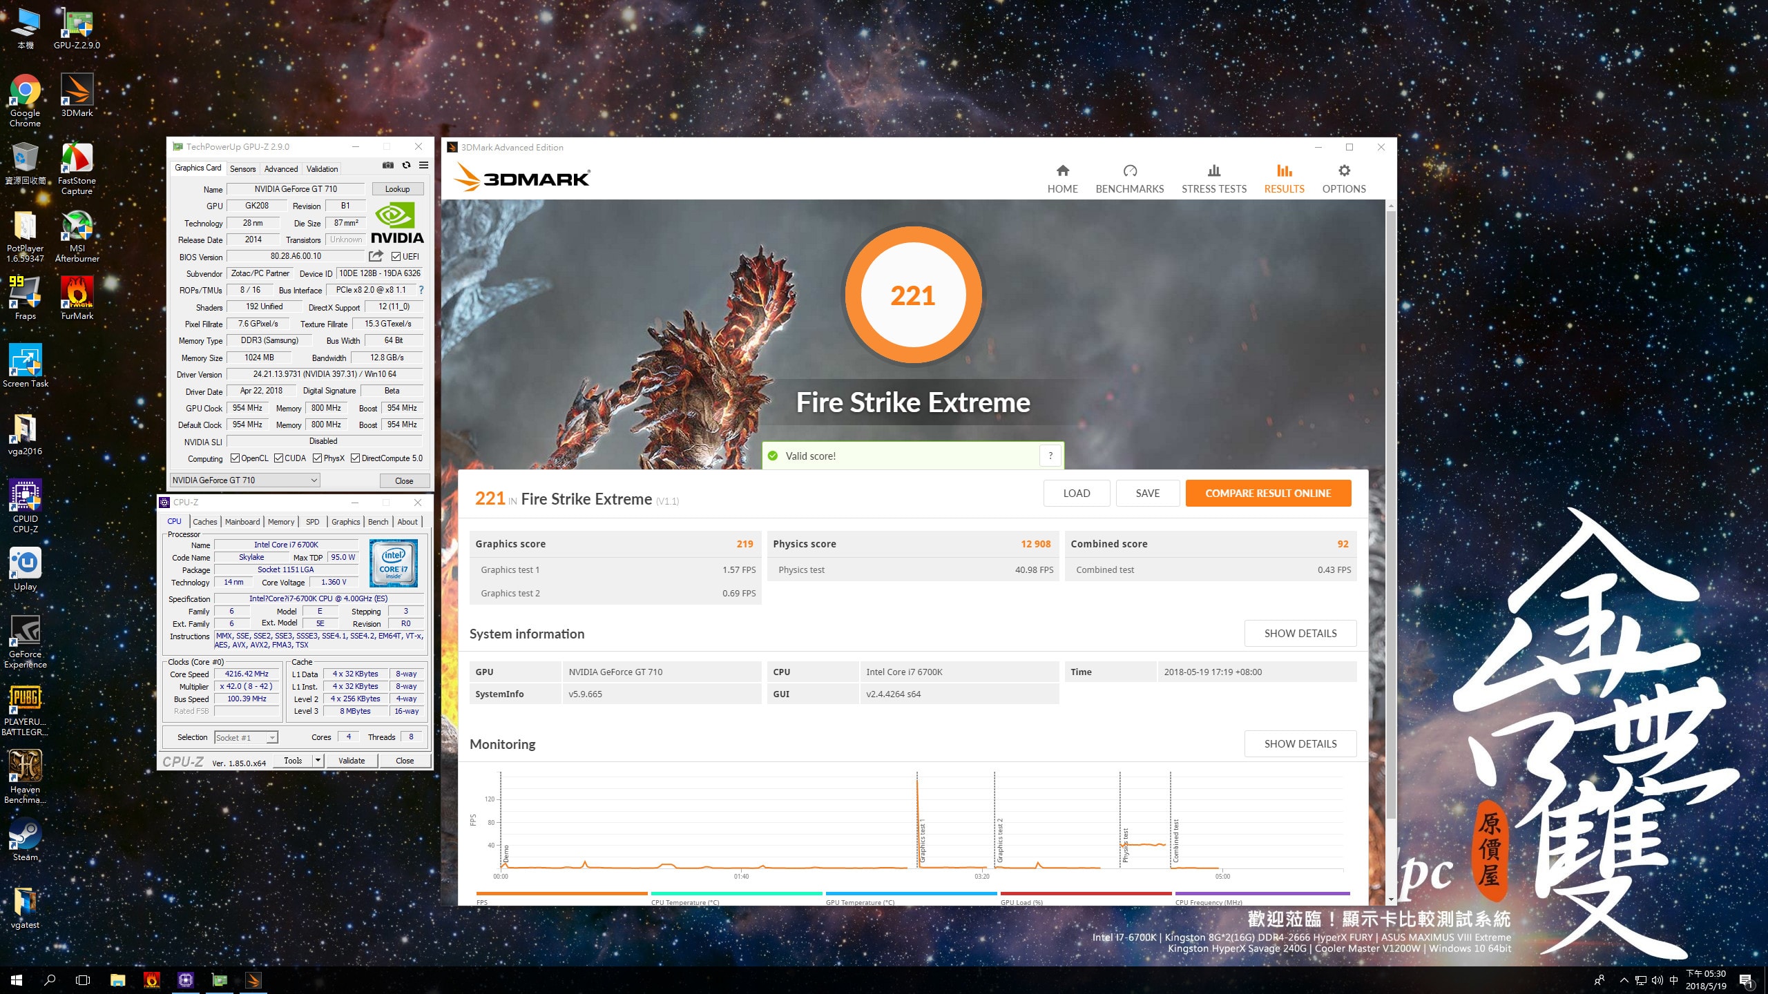Open the CPU-Z Mainboard tab

(x=242, y=522)
